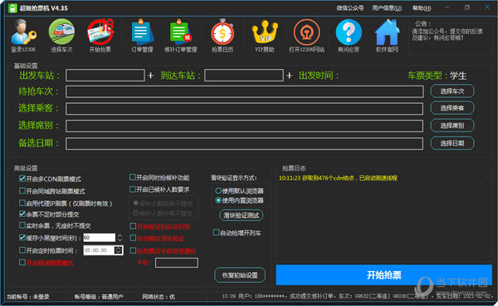Click the 滑块验证测试 button
The height and width of the screenshot is (306, 498).
241,215
